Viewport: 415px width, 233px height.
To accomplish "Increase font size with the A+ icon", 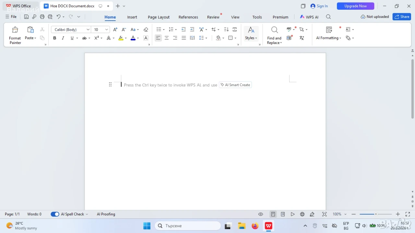I will (115, 29).
